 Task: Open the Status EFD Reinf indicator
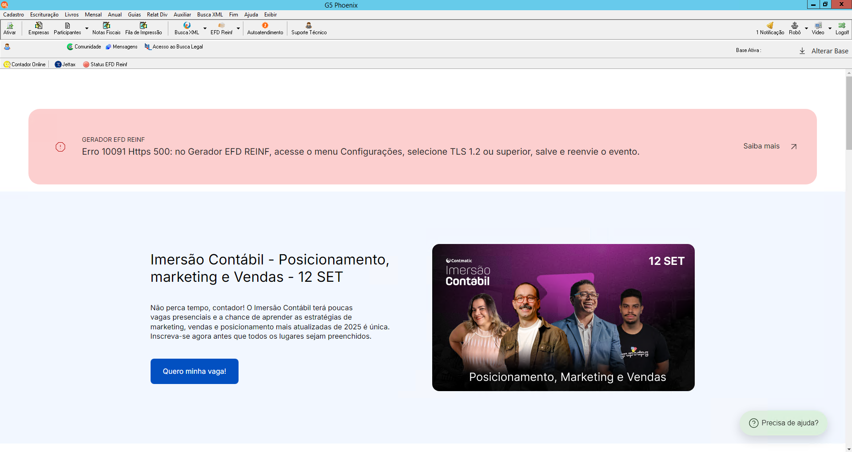tap(105, 64)
